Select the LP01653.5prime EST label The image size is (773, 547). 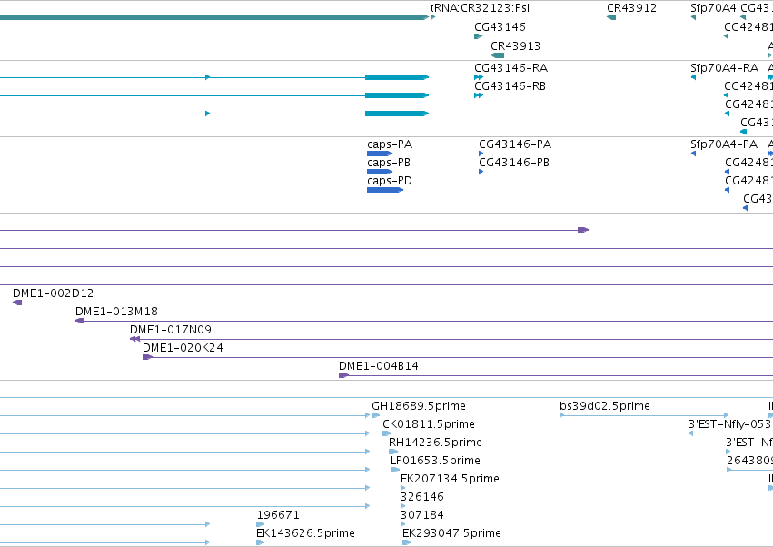435,461
